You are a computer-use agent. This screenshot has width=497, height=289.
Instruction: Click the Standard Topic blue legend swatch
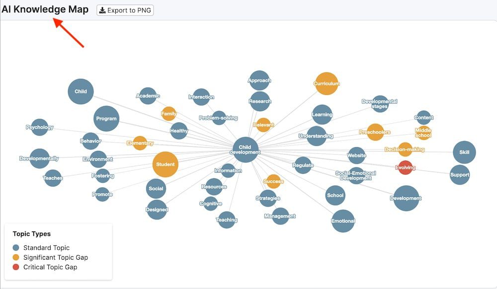(16, 247)
